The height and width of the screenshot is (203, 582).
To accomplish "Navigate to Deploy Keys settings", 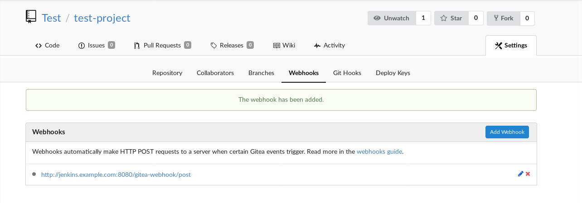I will (393, 73).
